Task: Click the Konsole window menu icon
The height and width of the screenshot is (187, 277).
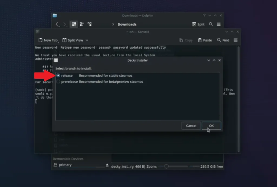Action: (37, 32)
